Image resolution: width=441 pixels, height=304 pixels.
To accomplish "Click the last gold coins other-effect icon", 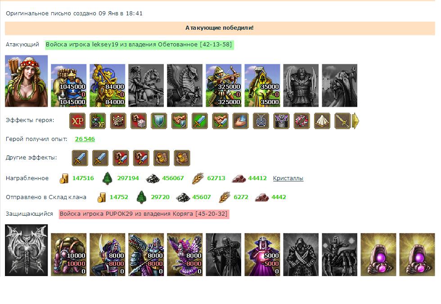I will (x=182, y=158).
